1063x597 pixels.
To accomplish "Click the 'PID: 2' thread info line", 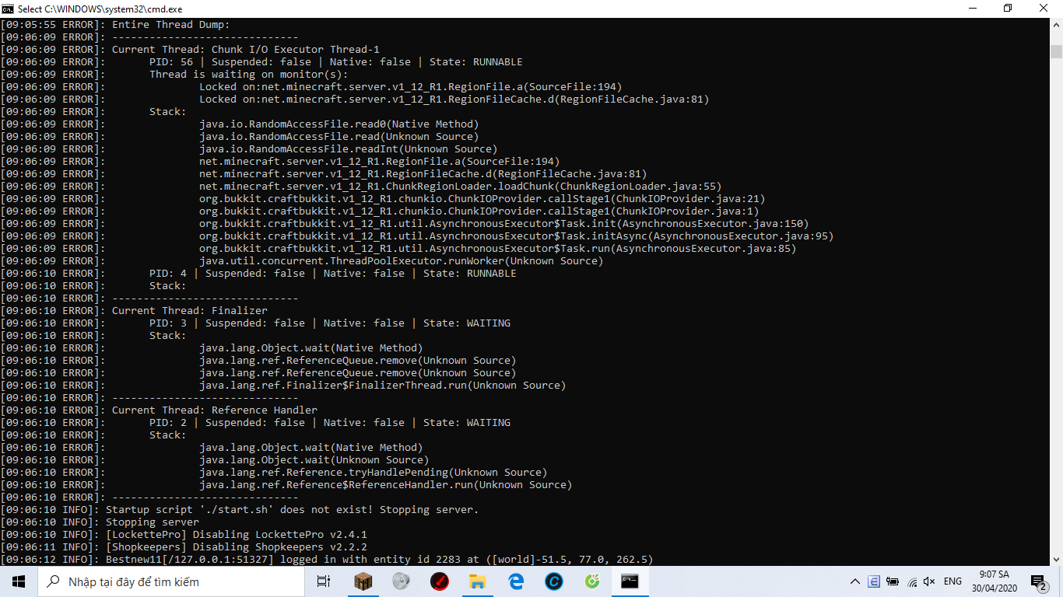I will point(330,423).
